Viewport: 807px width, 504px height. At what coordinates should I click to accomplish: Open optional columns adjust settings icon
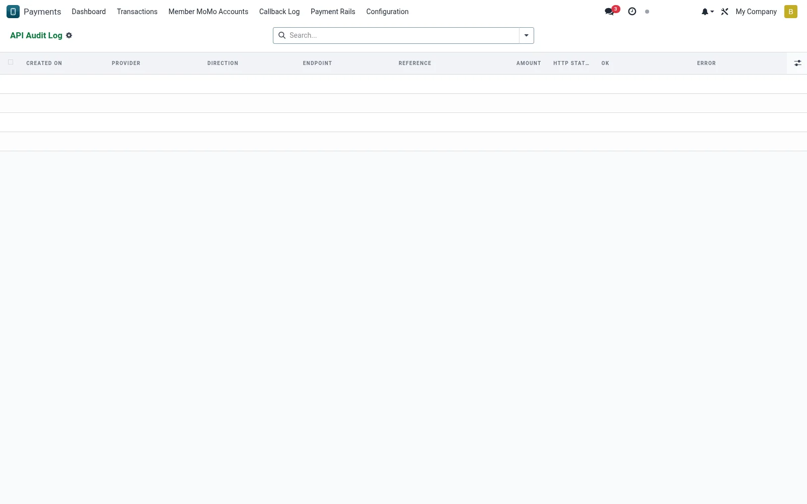coord(797,63)
